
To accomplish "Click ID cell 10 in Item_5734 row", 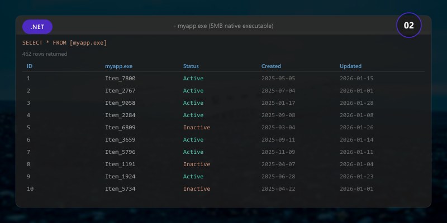I will click(30, 188).
